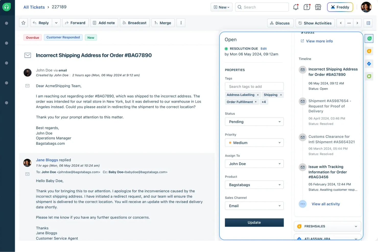This screenshot has height=252, width=378.
Task: Open the View all activity link
Action: click(326, 204)
